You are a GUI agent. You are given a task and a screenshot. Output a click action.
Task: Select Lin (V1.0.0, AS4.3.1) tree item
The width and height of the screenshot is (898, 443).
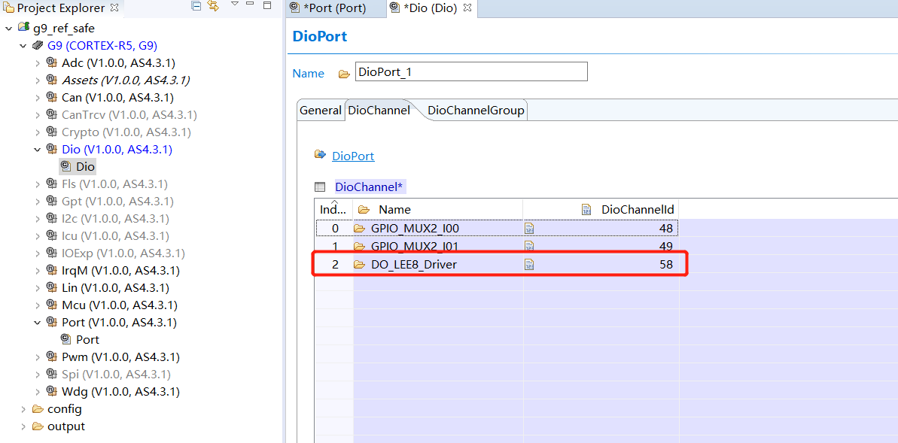tap(116, 288)
